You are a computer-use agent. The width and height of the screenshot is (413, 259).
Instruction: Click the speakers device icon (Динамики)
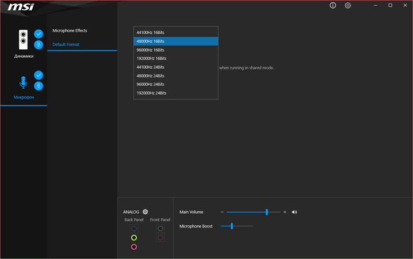23,40
